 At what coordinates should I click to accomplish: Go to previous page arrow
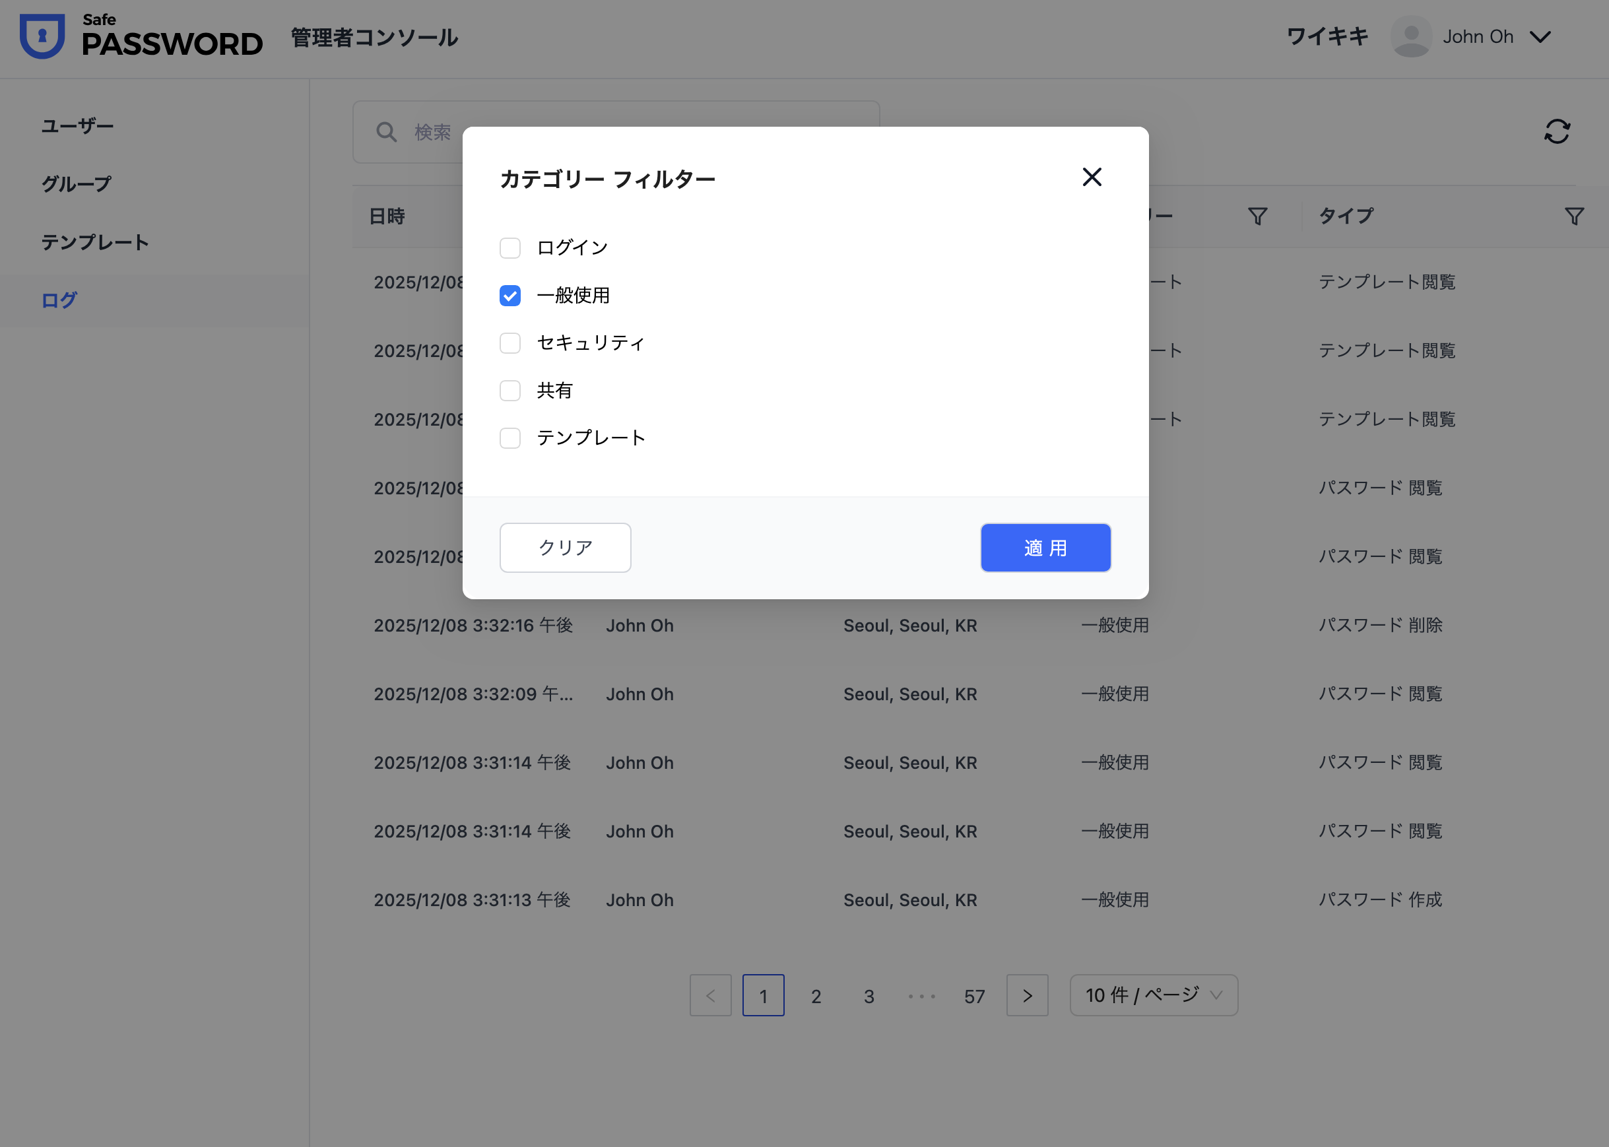coord(711,995)
